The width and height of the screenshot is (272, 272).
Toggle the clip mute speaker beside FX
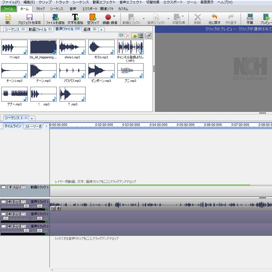[59, 208]
